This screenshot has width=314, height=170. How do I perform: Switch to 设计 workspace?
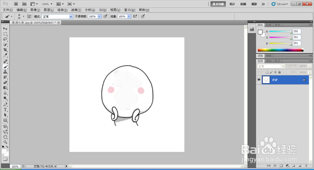point(232,4)
